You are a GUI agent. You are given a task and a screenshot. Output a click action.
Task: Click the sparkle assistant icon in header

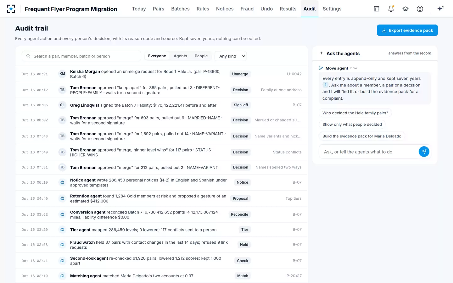[440, 8]
